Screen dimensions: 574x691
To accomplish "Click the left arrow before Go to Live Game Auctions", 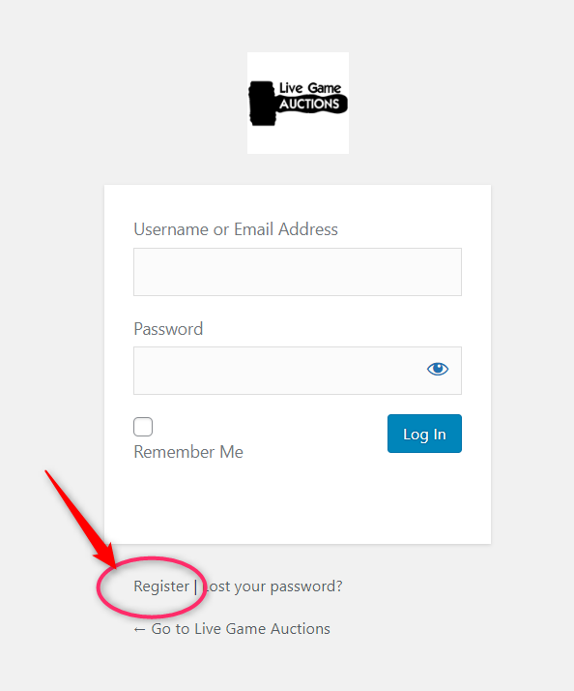I will pos(139,630).
